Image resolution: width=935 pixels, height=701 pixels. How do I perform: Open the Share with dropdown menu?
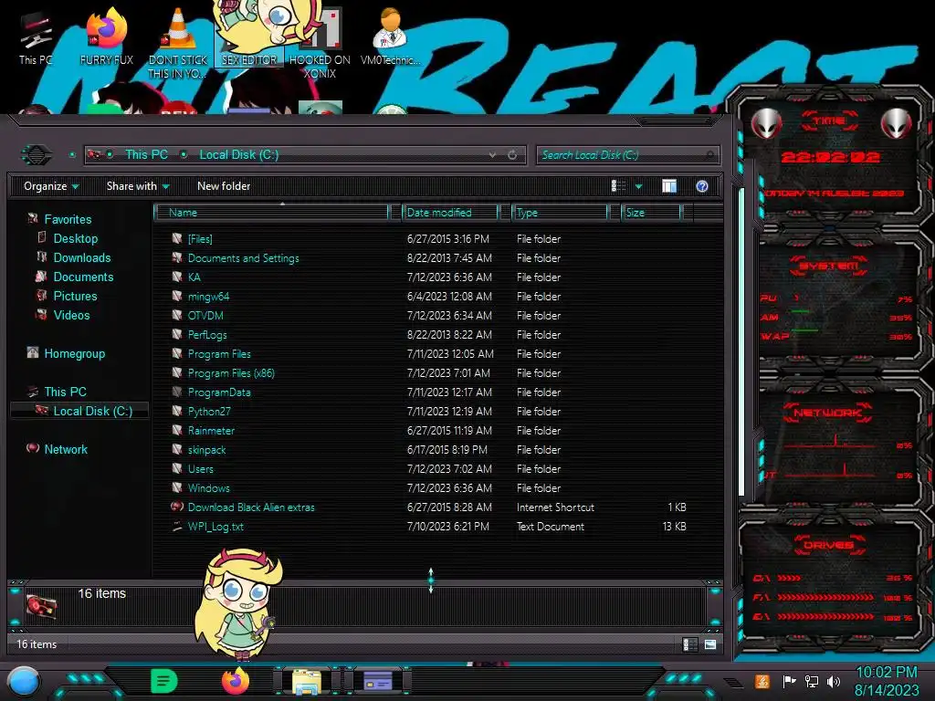coord(138,186)
